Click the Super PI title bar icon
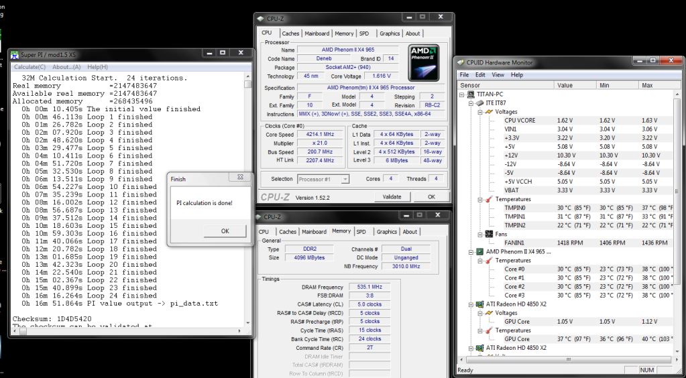Screen dimensions: 686x378 15,54
